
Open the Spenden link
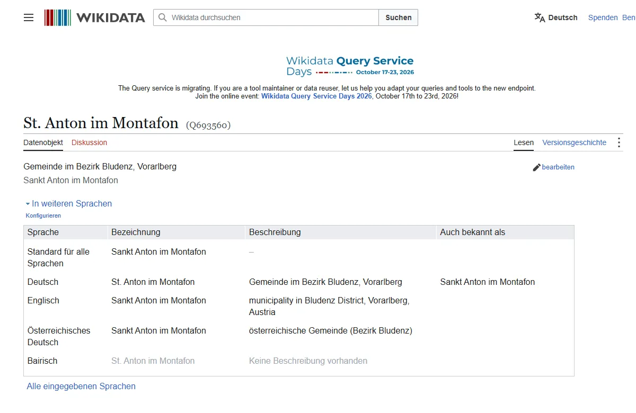(x=603, y=17)
